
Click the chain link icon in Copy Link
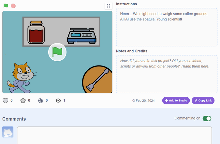[196, 101]
